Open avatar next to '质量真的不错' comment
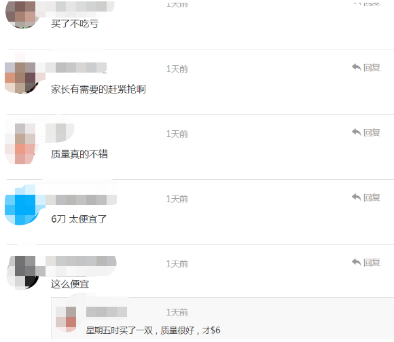 20,144
